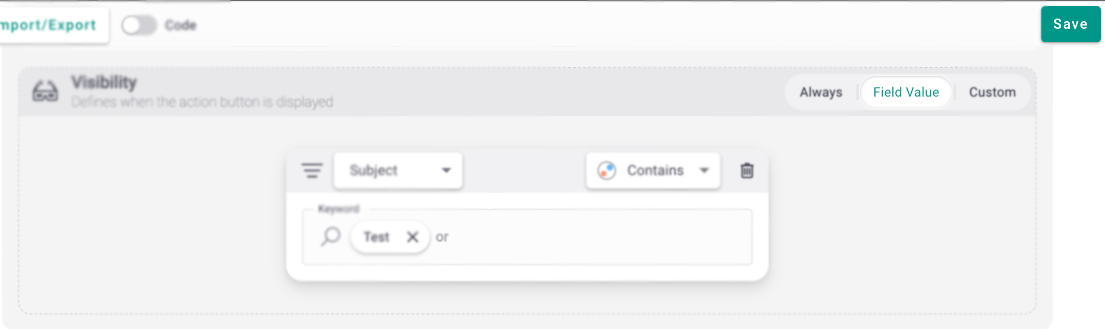
Task: Click the filter lines icon beside Subject
Action: click(x=312, y=171)
